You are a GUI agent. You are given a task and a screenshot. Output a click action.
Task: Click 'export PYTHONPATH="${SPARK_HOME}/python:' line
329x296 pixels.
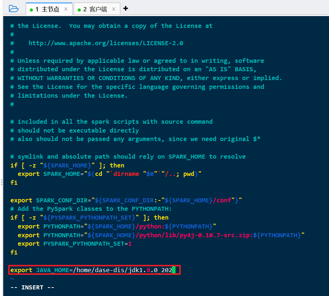tap(117, 227)
